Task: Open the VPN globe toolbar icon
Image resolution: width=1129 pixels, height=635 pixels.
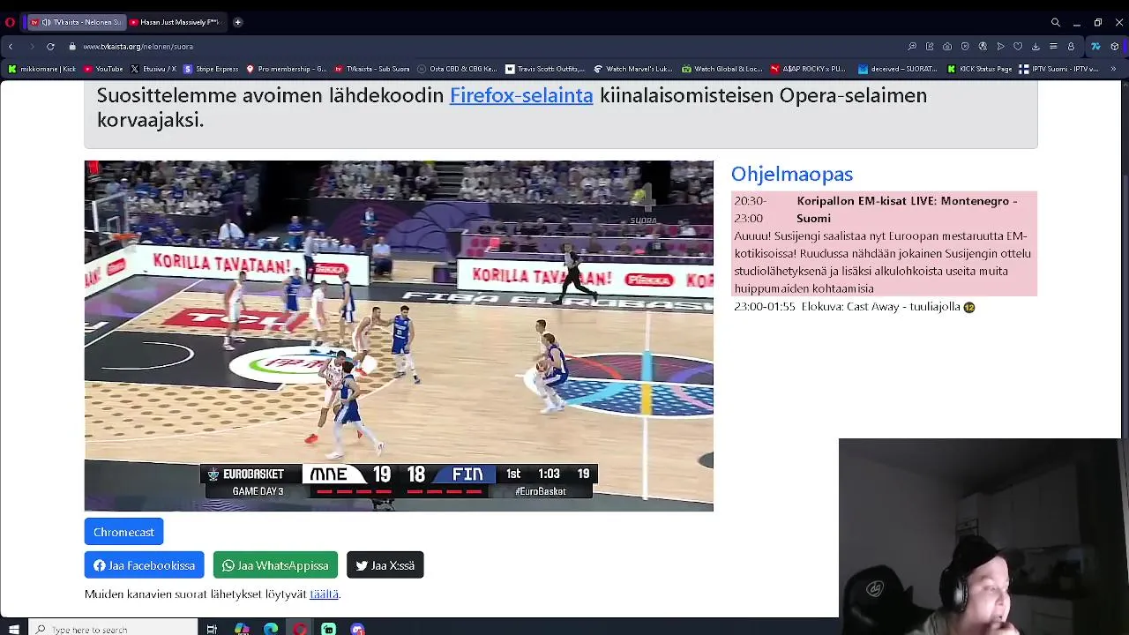Action: pyautogui.click(x=983, y=46)
